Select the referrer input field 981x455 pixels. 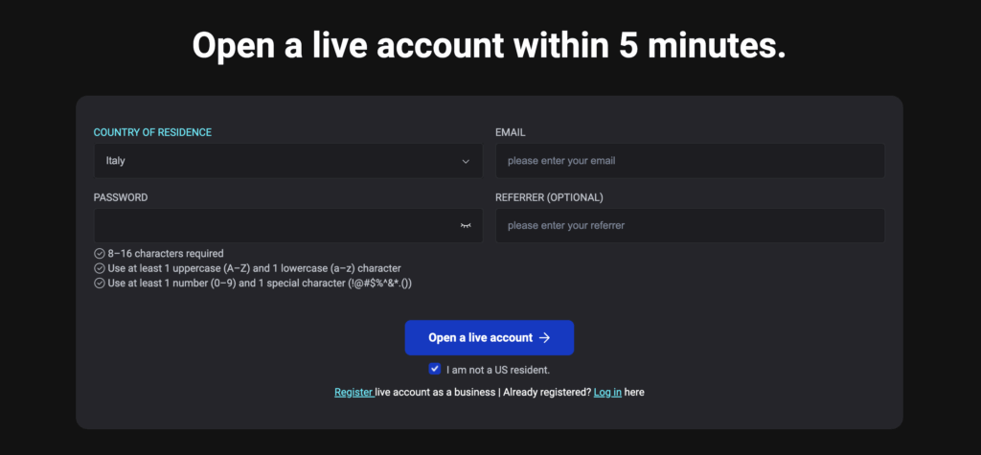690,226
